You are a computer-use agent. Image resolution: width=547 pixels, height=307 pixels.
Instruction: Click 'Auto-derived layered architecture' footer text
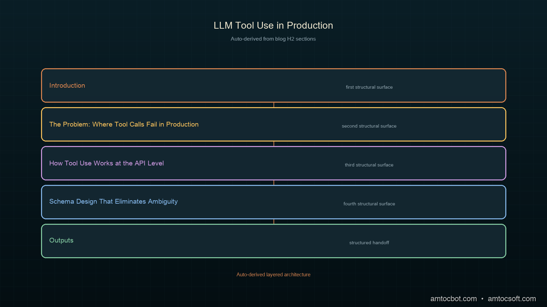[273, 275]
